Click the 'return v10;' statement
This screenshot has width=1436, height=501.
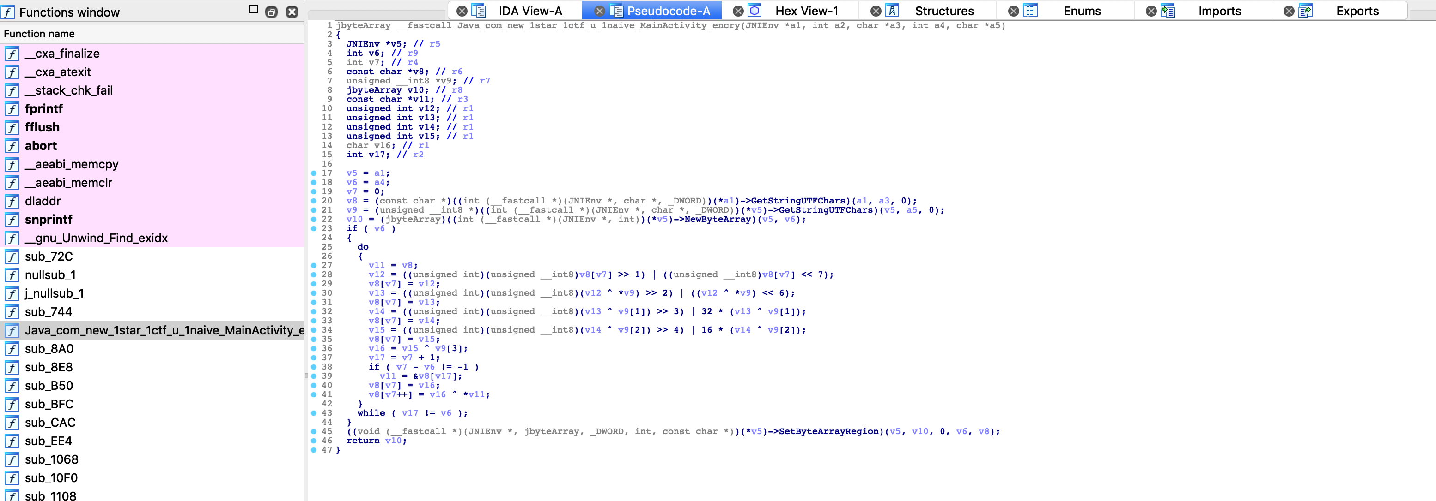click(x=376, y=440)
